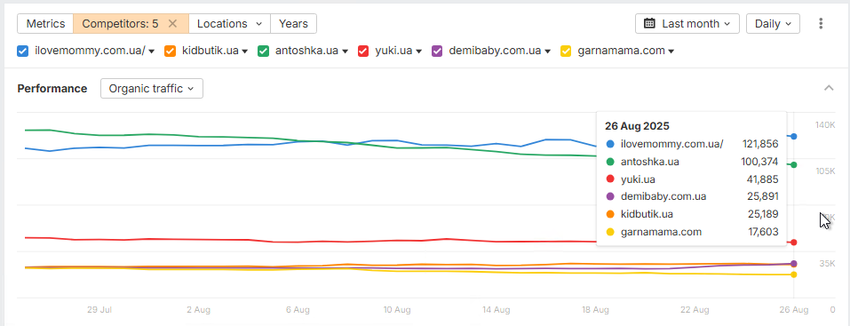This screenshot has width=850, height=326.
Task: Uncheck the demibaby.com.ua purple checkbox
Action: pyautogui.click(x=437, y=51)
